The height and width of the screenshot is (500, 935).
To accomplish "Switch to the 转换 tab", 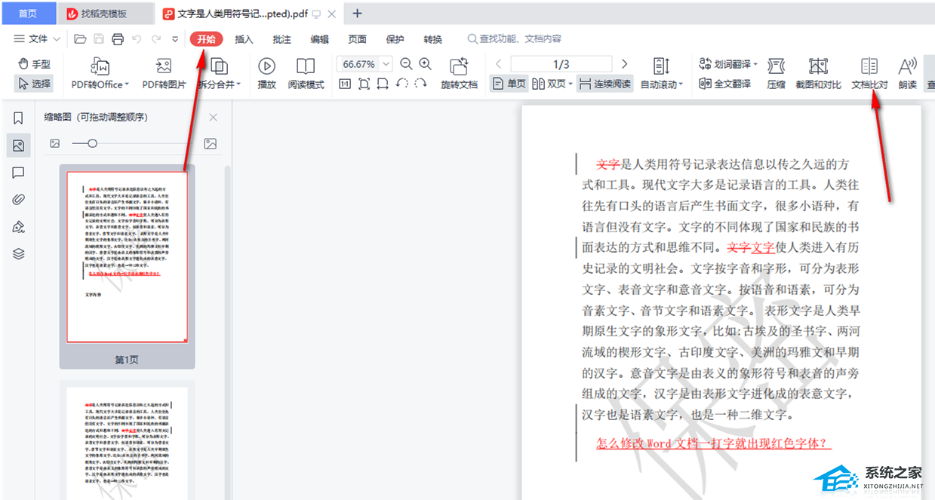I will click(x=432, y=39).
